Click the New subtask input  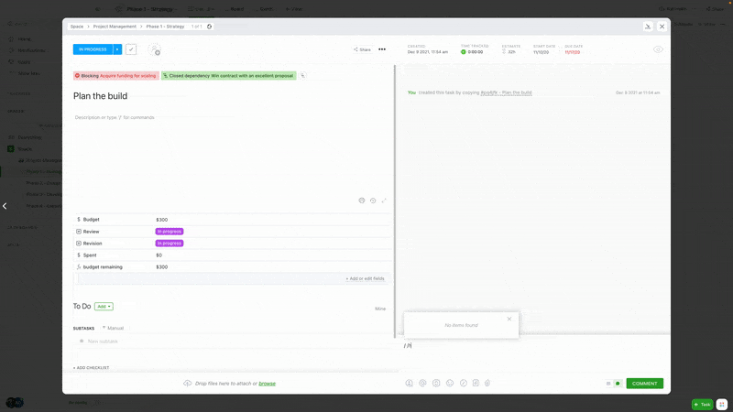(103, 342)
